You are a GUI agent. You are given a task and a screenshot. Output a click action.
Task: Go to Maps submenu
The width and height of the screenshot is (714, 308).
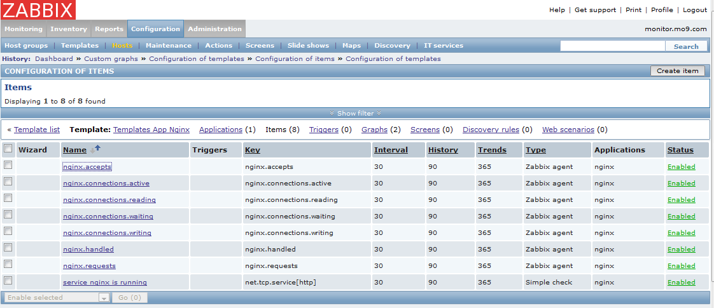[351, 46]
